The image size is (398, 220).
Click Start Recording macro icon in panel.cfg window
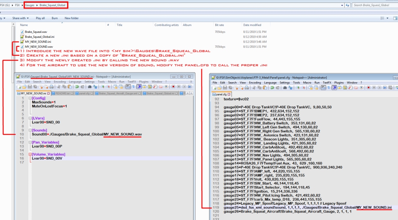coord(369,87)
